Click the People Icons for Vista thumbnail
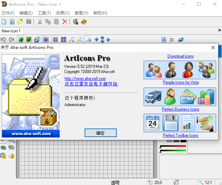 [181, 70]
